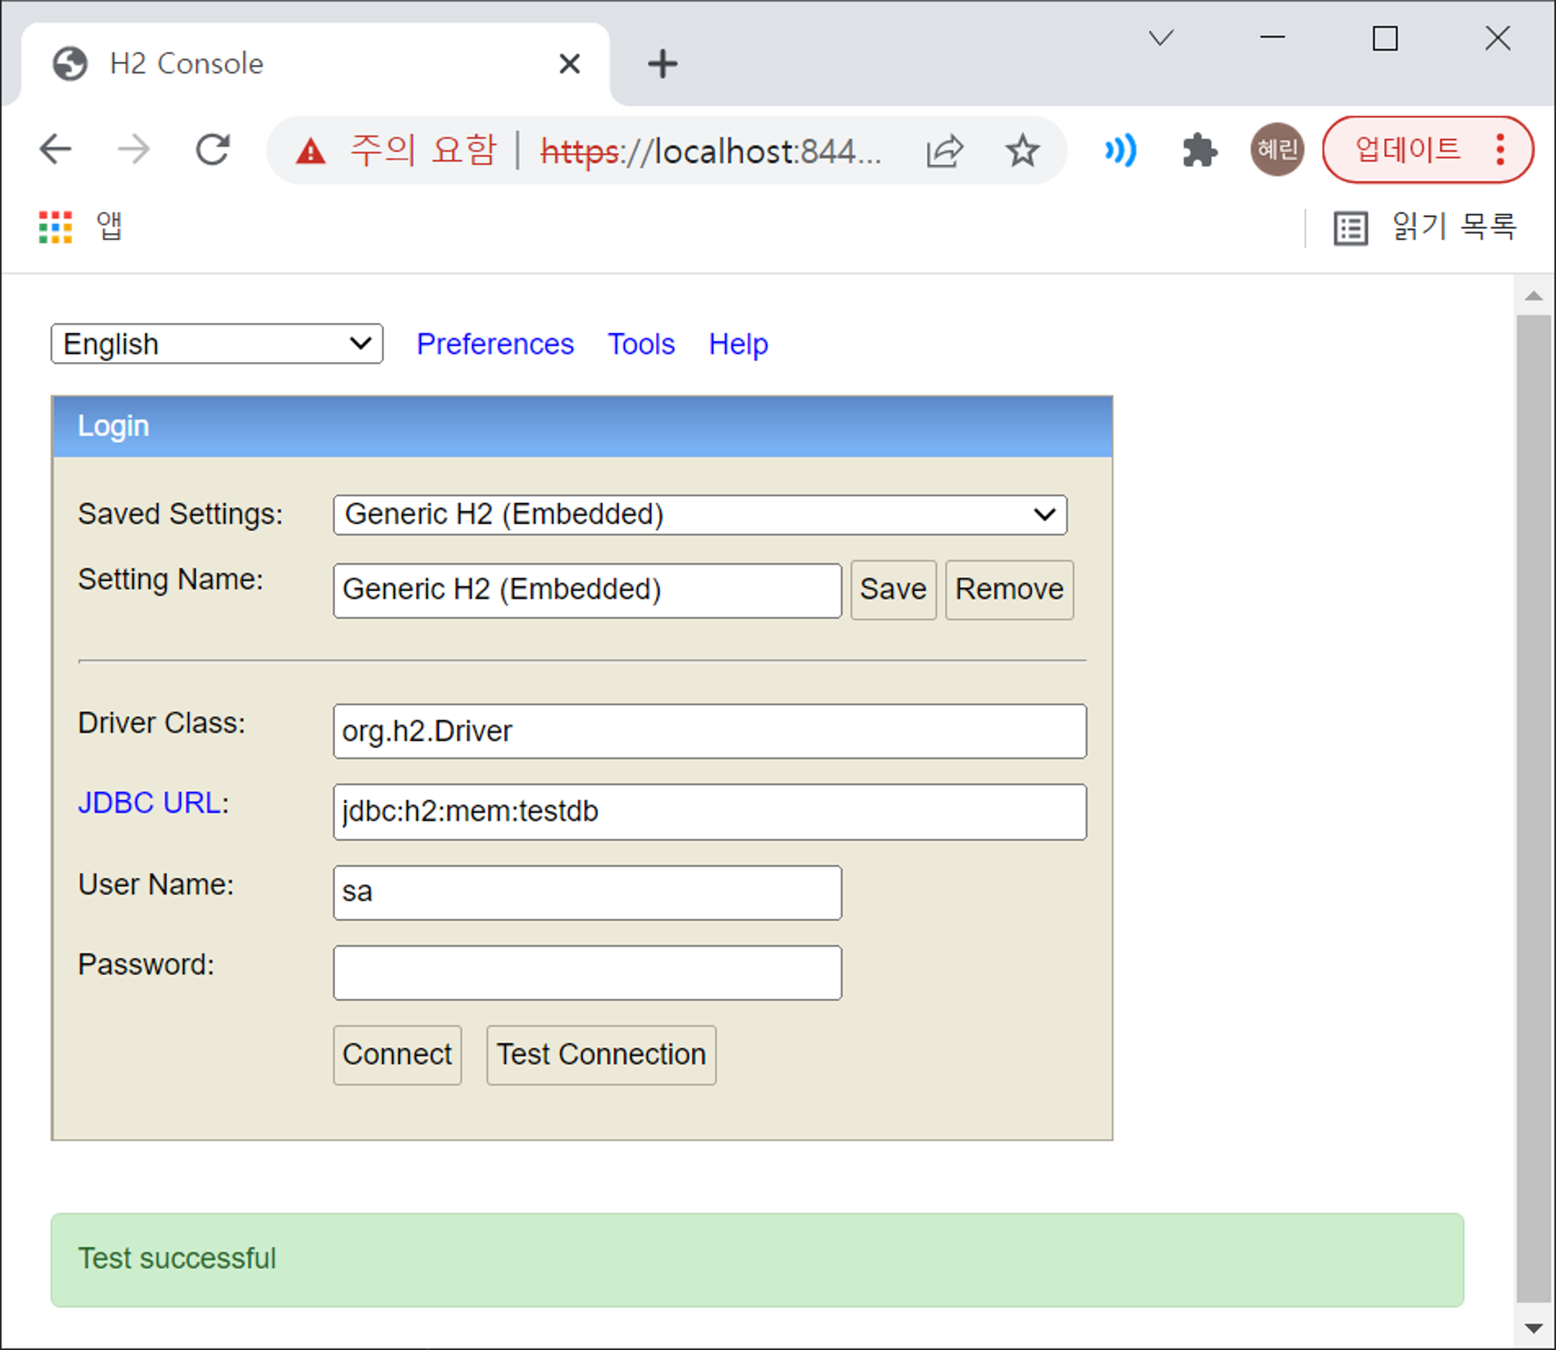Open the Tools menu link
Viewport: 1556px width, 1350px height.
coord(641,344)
